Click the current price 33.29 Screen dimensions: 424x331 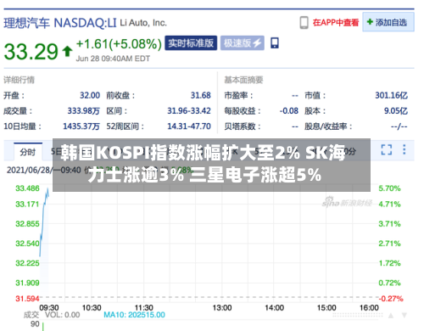coord(31,52)
